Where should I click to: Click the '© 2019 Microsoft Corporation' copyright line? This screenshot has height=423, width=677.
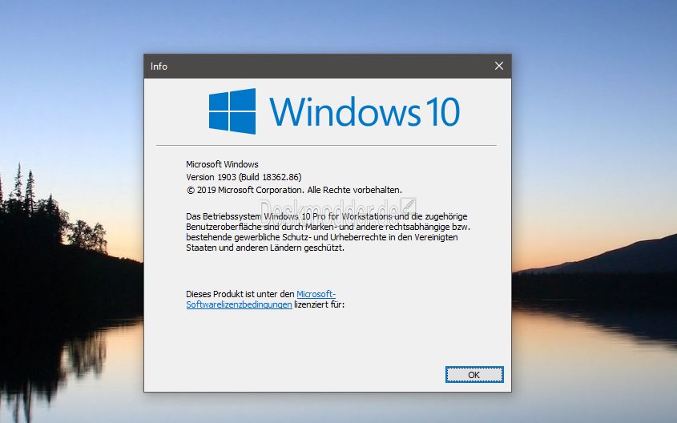[294, 190]
